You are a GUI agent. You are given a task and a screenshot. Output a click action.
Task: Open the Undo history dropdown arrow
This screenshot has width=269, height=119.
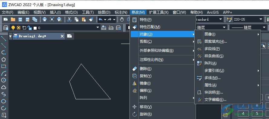point(105,19)
